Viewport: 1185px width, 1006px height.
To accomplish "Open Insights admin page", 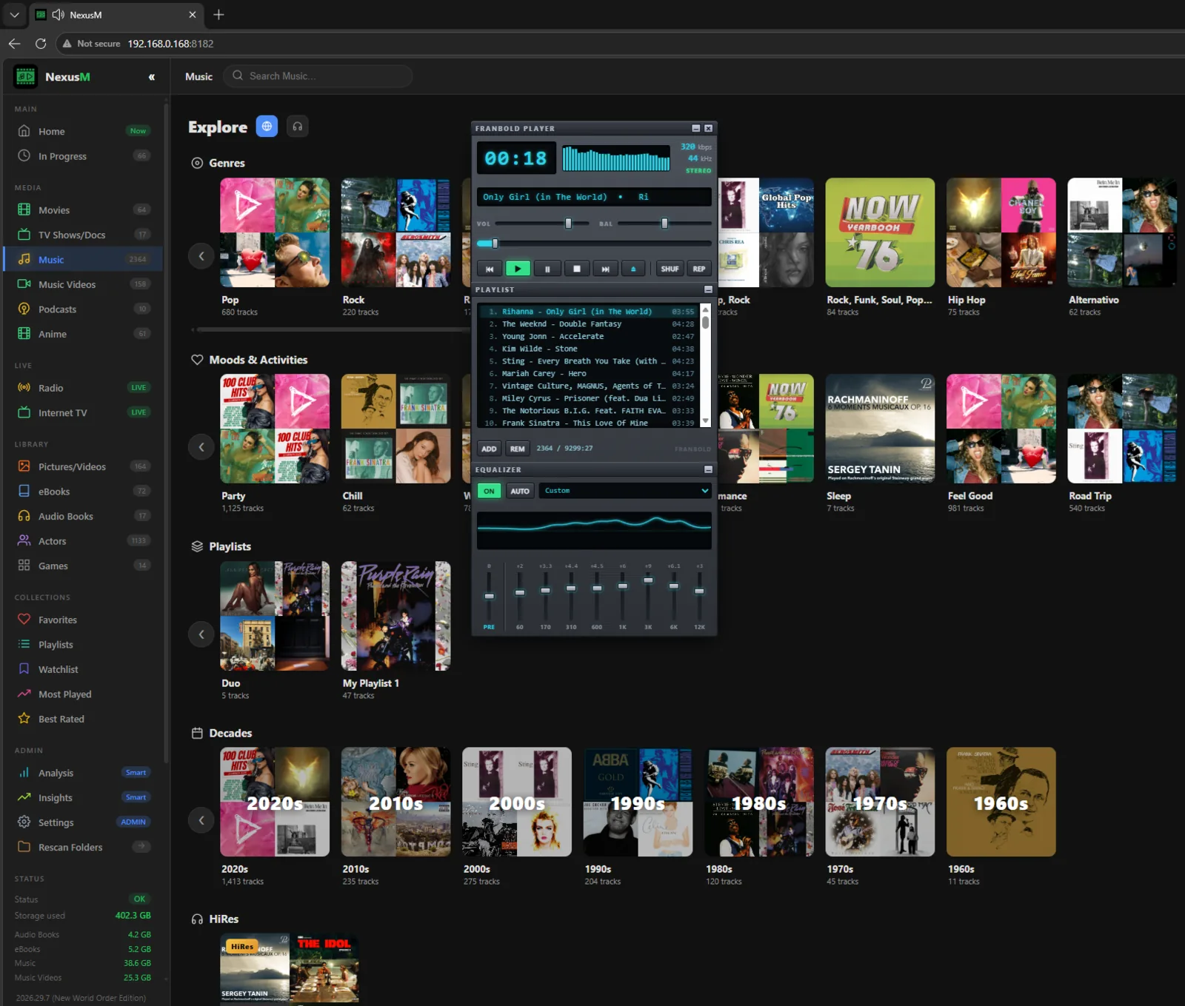I will pos(83,798).
